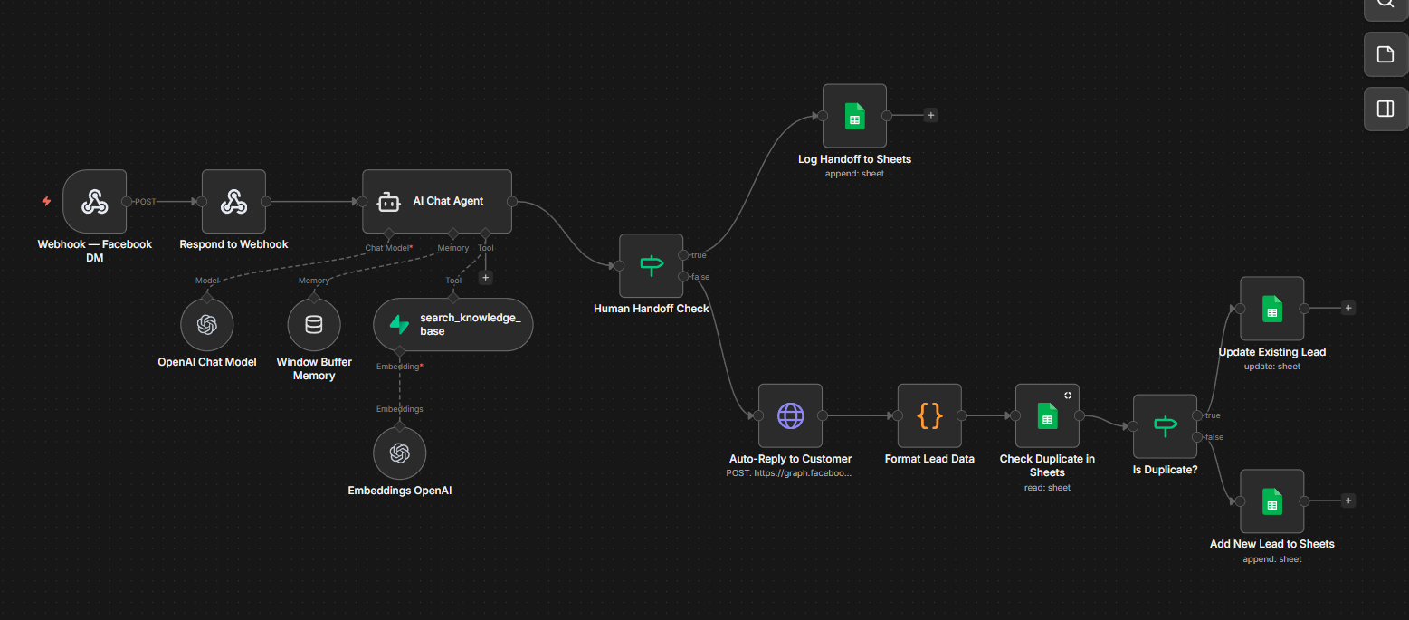Click the Format Lead Data label
This screenshot has width=1409, height=620.
tap(929, 459)
